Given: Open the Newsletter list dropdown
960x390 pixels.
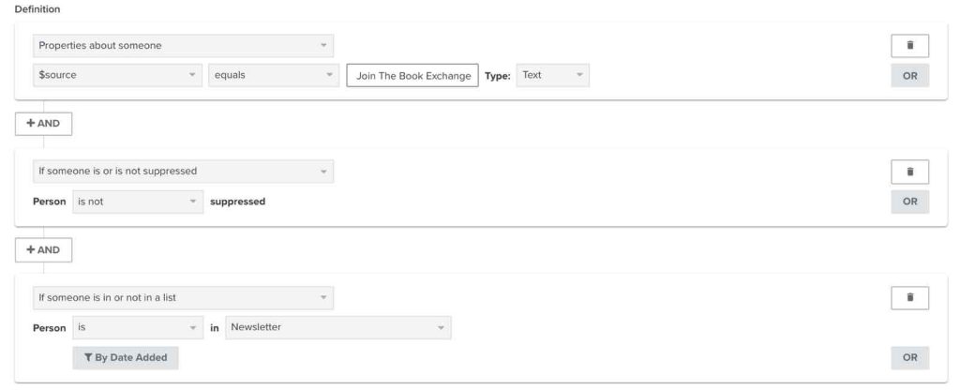Looking at the screenshot, I should point(337,327).
